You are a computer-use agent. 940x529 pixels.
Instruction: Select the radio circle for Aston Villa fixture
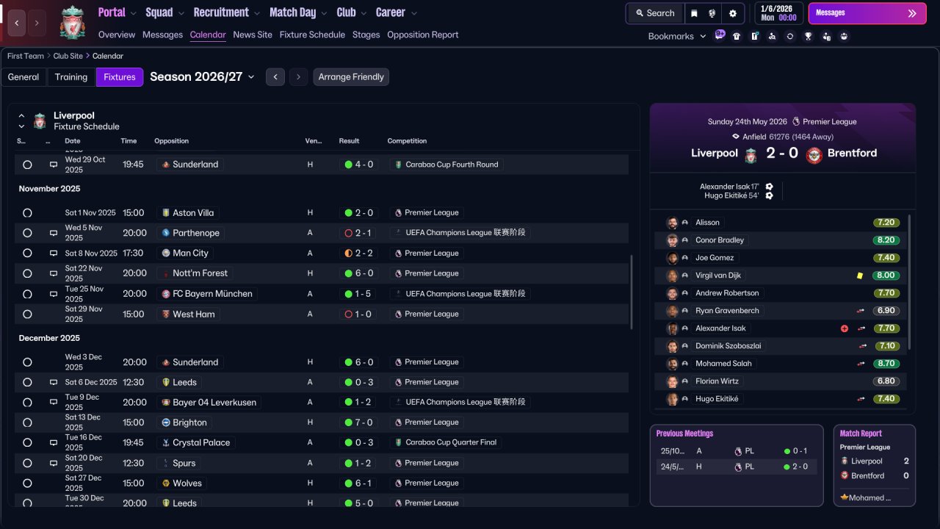(27, 213)
